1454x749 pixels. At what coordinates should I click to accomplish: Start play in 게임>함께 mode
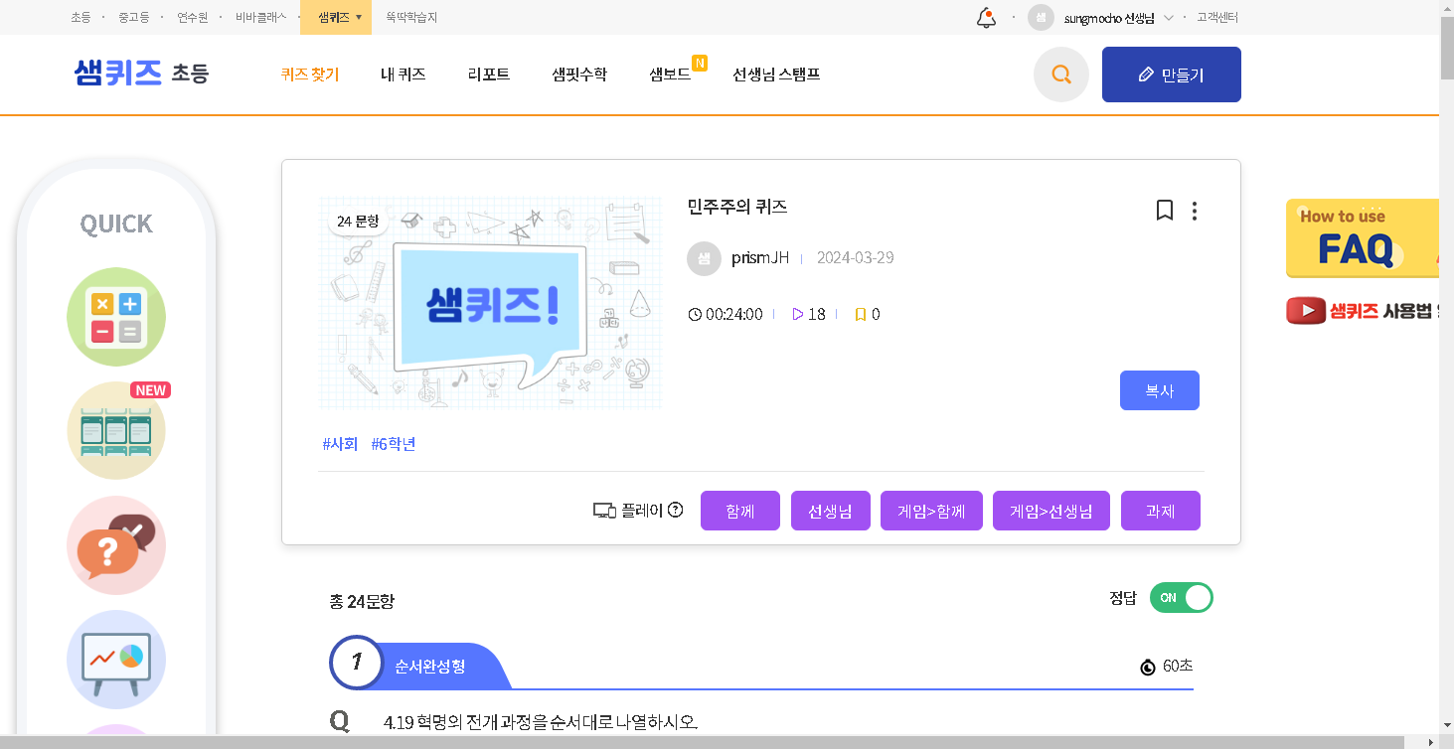point(931,511)
